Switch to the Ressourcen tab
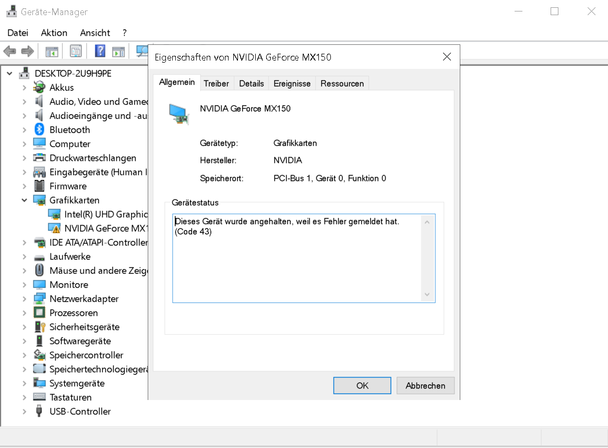 click(x=342, y=83)
